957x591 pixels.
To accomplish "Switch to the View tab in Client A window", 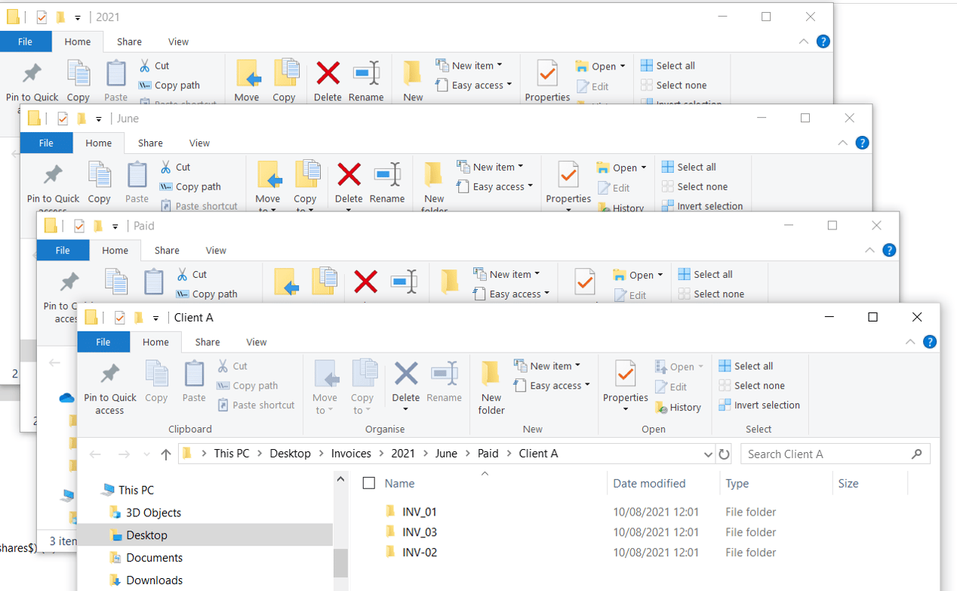I will 256,341.
